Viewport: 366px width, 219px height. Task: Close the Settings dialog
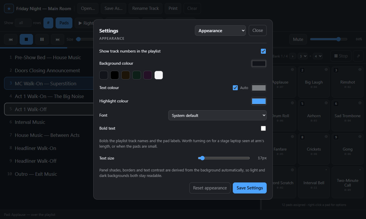click(258, 30)
